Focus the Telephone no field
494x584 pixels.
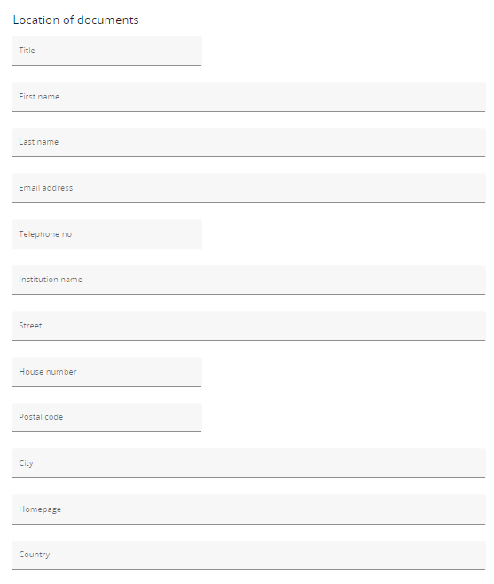tap(107, 234)
